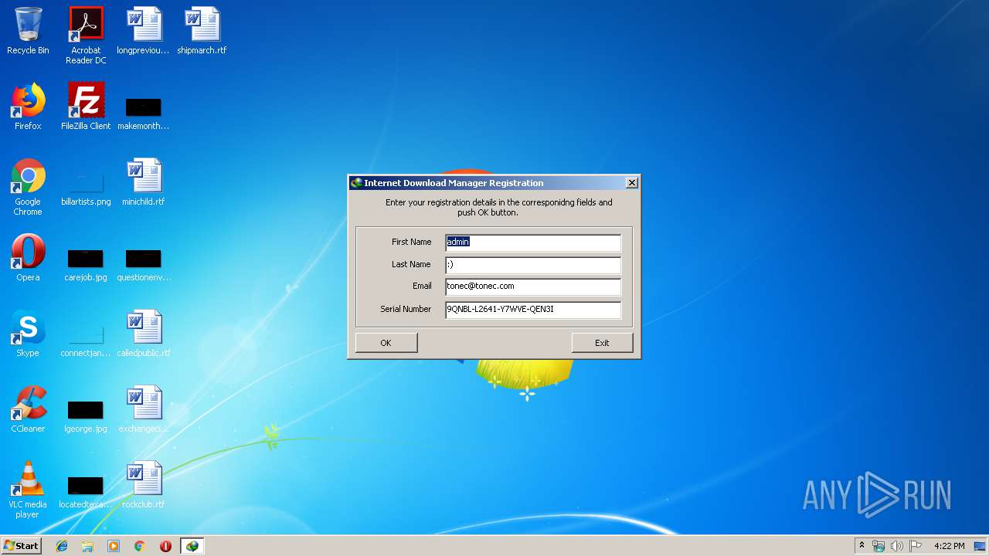Open Internet Explorer from the taskbar
The height and width of the screenshot is (556, 989).
[x=62, y=546]
